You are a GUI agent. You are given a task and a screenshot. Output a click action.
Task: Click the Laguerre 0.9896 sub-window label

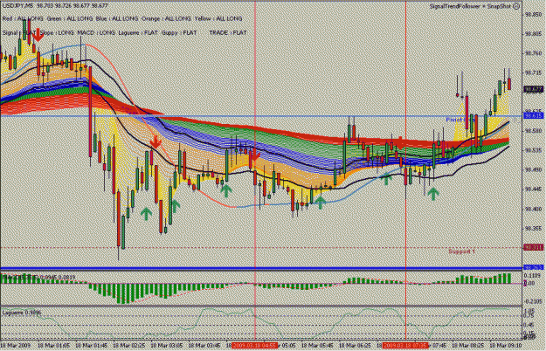22,313
